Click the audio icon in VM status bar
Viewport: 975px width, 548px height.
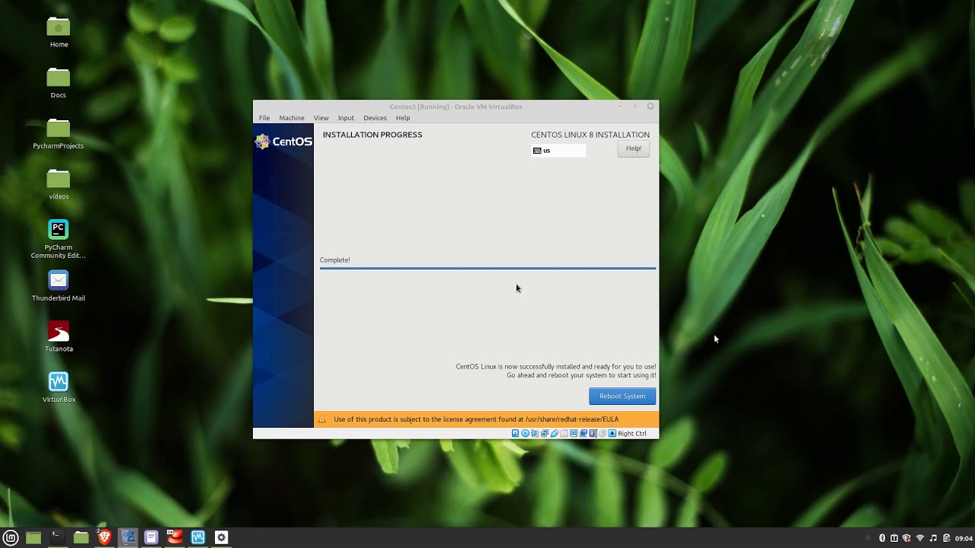(535, 433)
